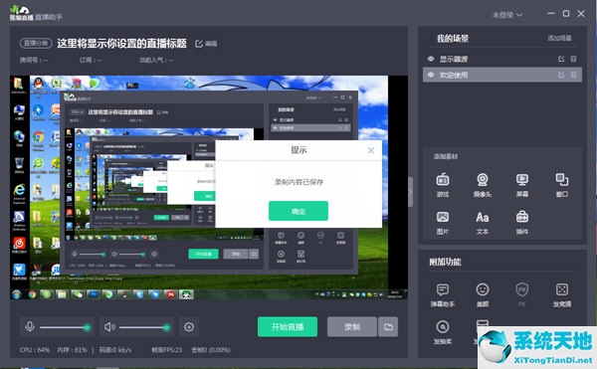Edit the 显示器源 scene
597x369 pixels.
(x=561, y=59)
